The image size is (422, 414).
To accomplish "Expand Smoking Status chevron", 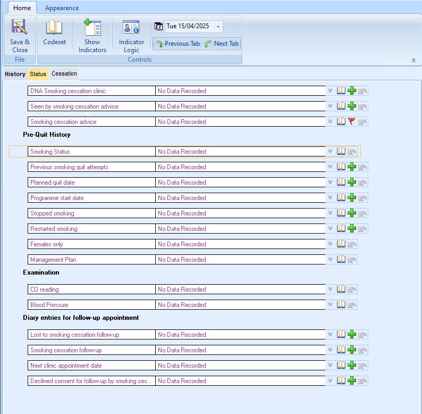I will click(x=330, y=151).
